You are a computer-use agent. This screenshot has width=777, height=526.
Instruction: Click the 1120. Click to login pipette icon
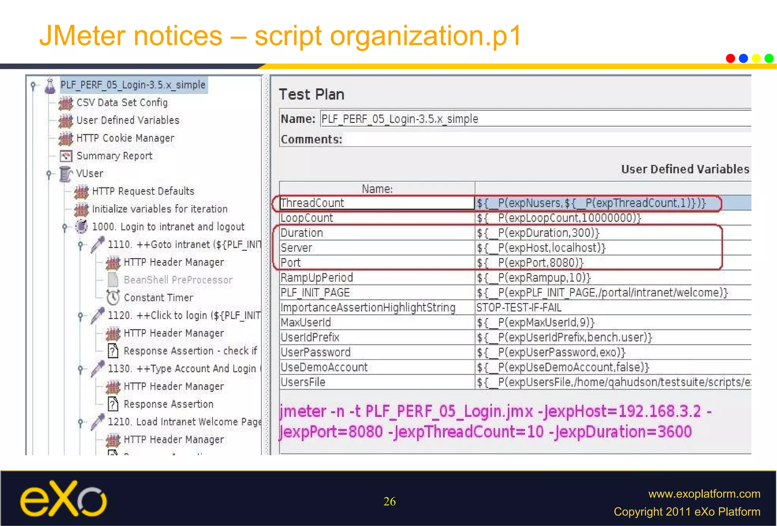98,316
